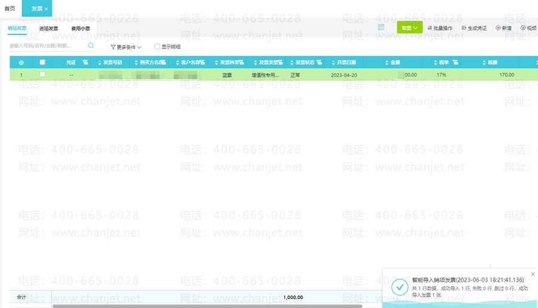Sort by 发票号码 column

(x=100, y=63)
